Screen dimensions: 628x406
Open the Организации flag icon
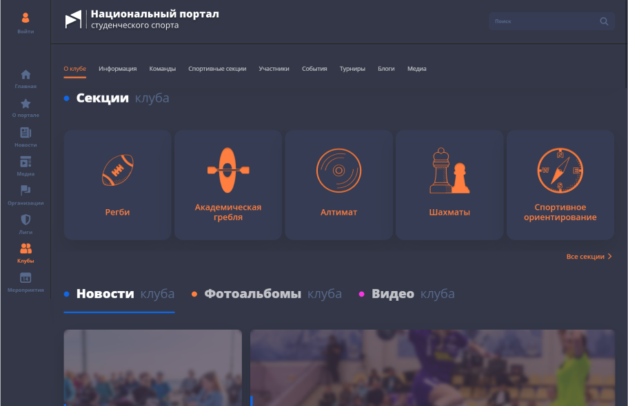pyautogui.click(x=26, y=191)
